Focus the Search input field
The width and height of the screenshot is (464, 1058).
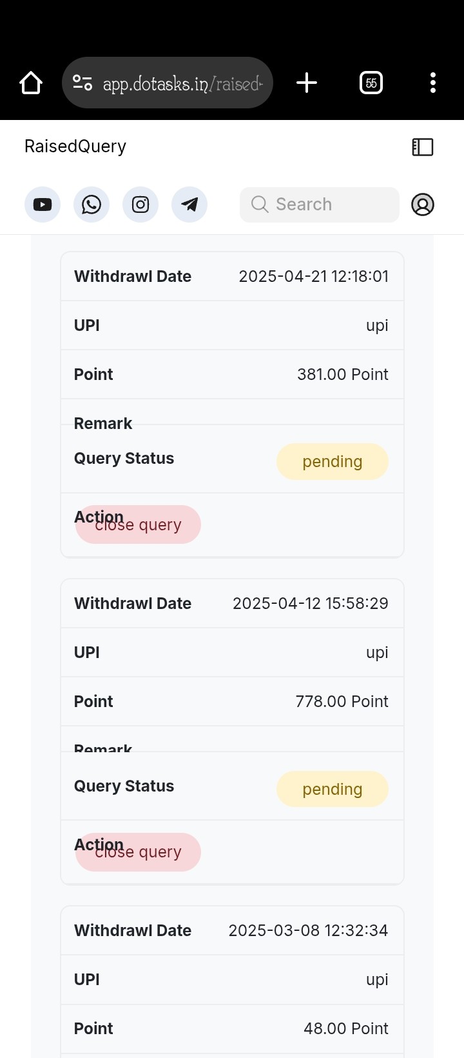[x=320, y=205]
